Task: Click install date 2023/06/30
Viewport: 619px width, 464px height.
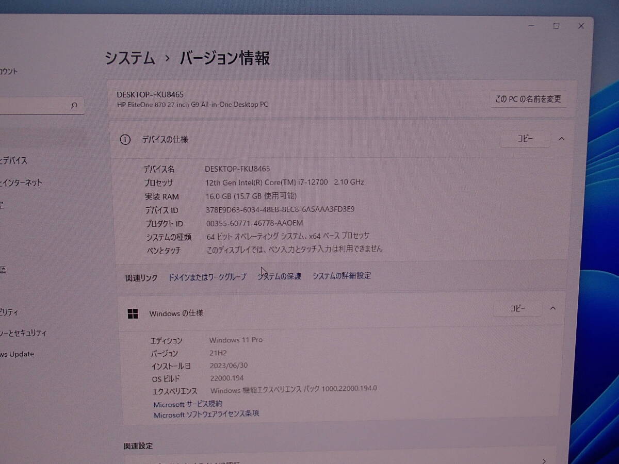Action: tap(229, 366)
